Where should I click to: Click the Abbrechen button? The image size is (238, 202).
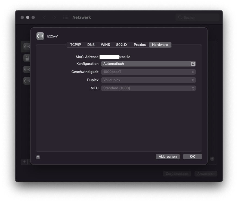tap(168, 157)
